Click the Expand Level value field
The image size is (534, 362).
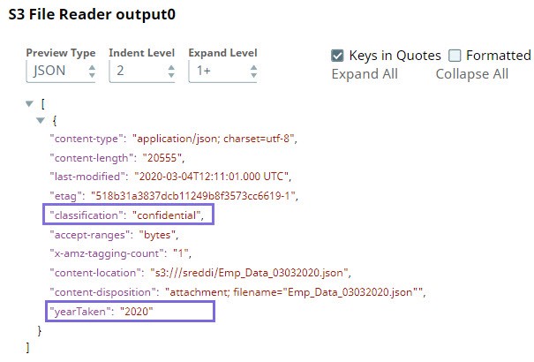[213, 71]
